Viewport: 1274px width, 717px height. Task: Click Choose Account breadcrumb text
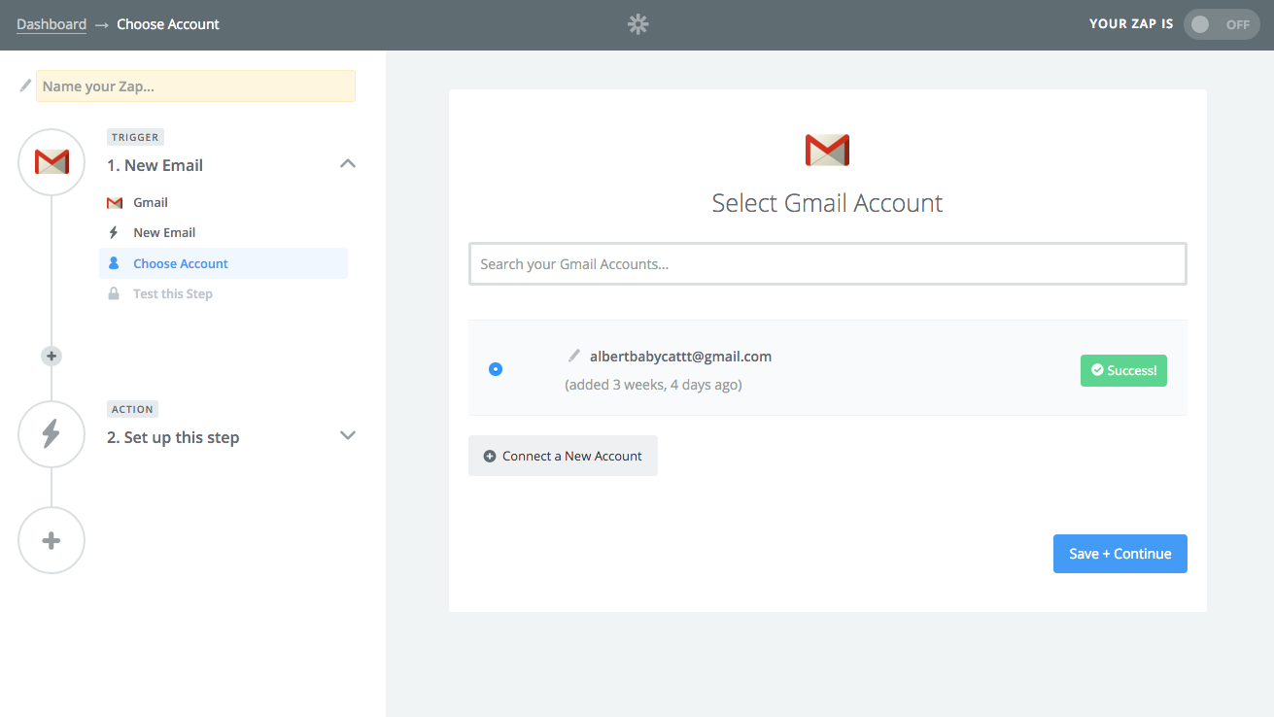(x=168, y=24)
